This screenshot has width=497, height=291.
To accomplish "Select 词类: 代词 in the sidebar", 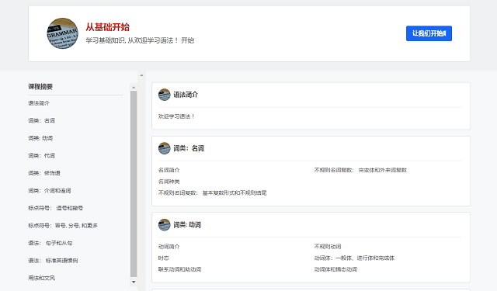I will [41, 155].
